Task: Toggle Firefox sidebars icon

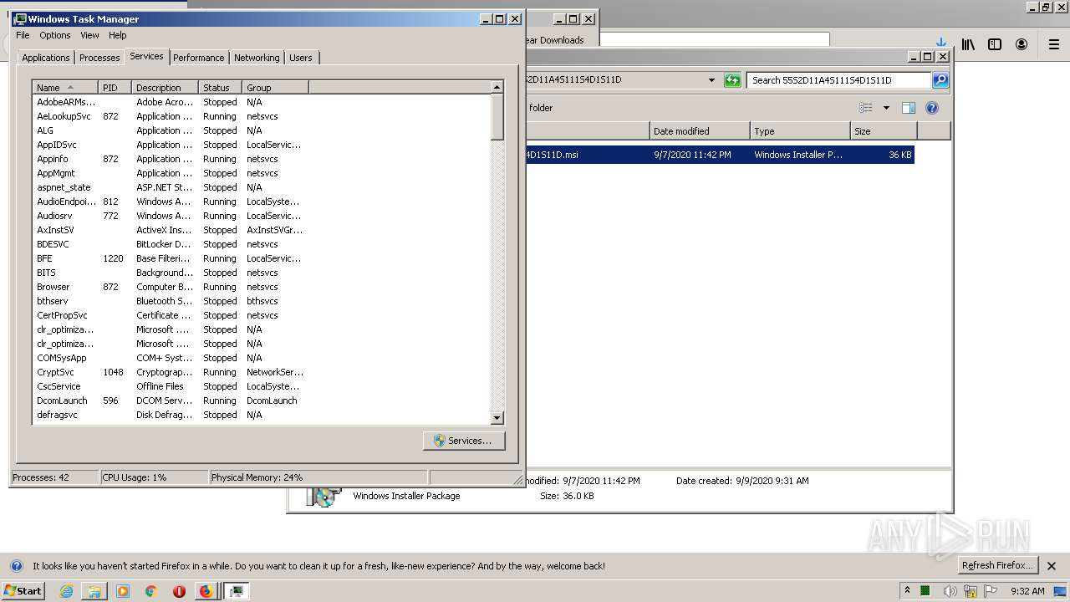Action: tap(995, 44)
